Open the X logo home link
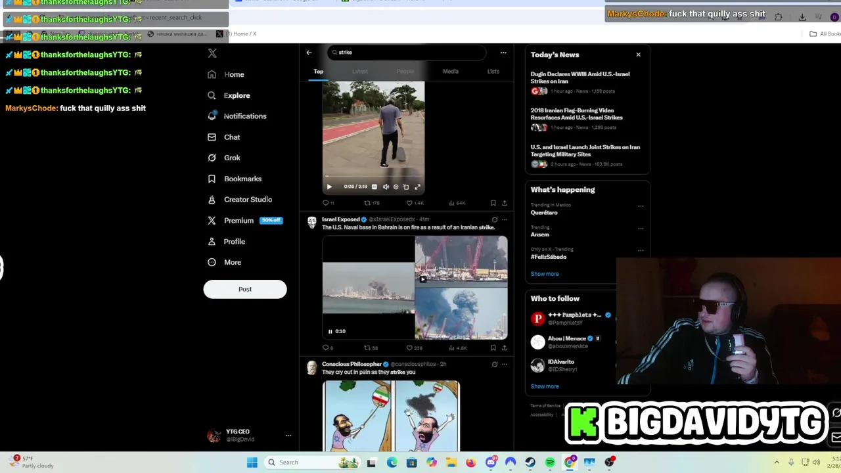Image resolution: width=841 pixels, height=473 pixels. coord(212,53)
